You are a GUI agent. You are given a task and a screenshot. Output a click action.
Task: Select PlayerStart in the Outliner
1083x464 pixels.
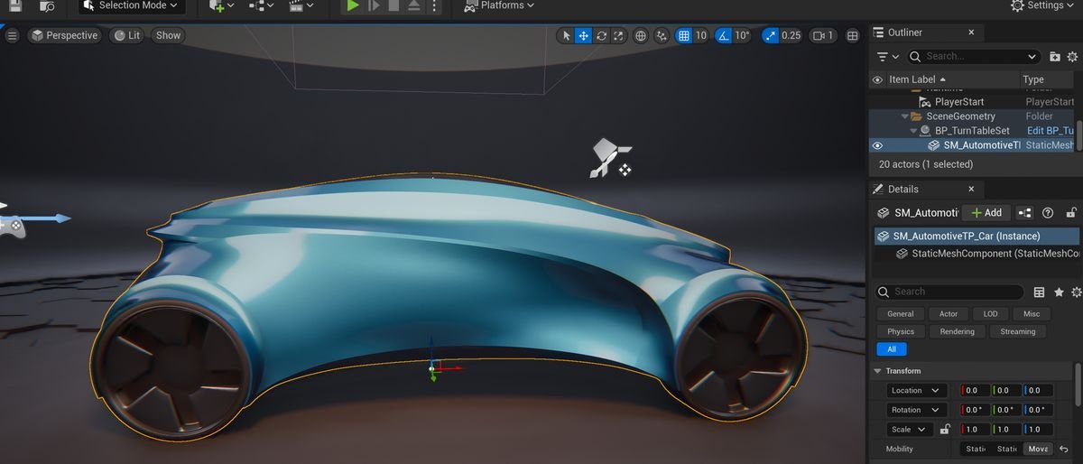pos(959,102)
